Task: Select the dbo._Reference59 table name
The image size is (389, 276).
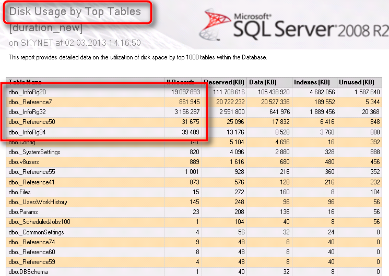Action: coord(32,262)
